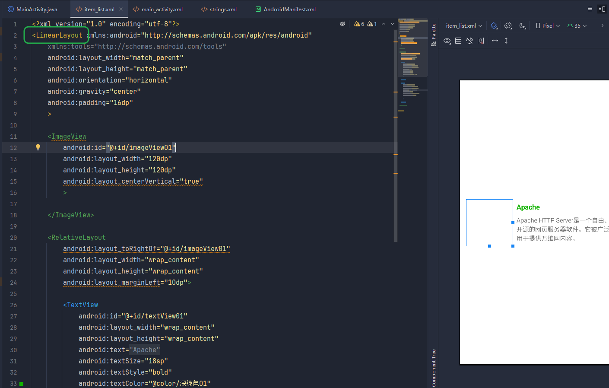609x388 pixels.
Task: Click the orange warning stripe beside line 12 on the scrollbar
Action: 396,154
